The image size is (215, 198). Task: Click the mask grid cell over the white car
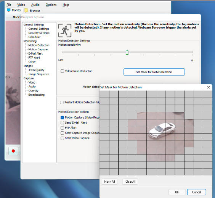click(x=161, y=130)
